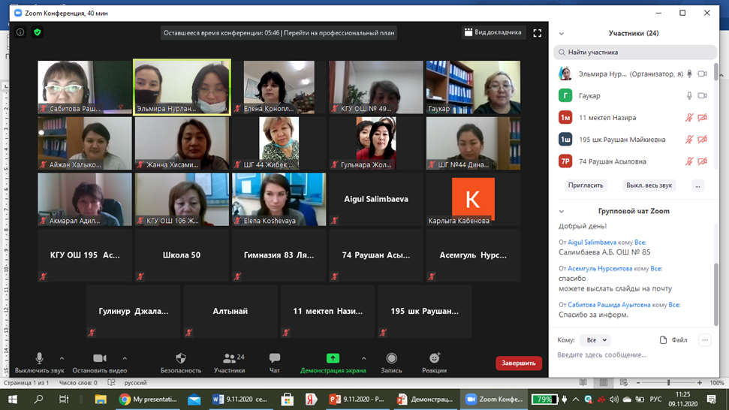Click the meeting info icon
The height and width of the screenshot is (410, 729).
[x=20, y=32]
